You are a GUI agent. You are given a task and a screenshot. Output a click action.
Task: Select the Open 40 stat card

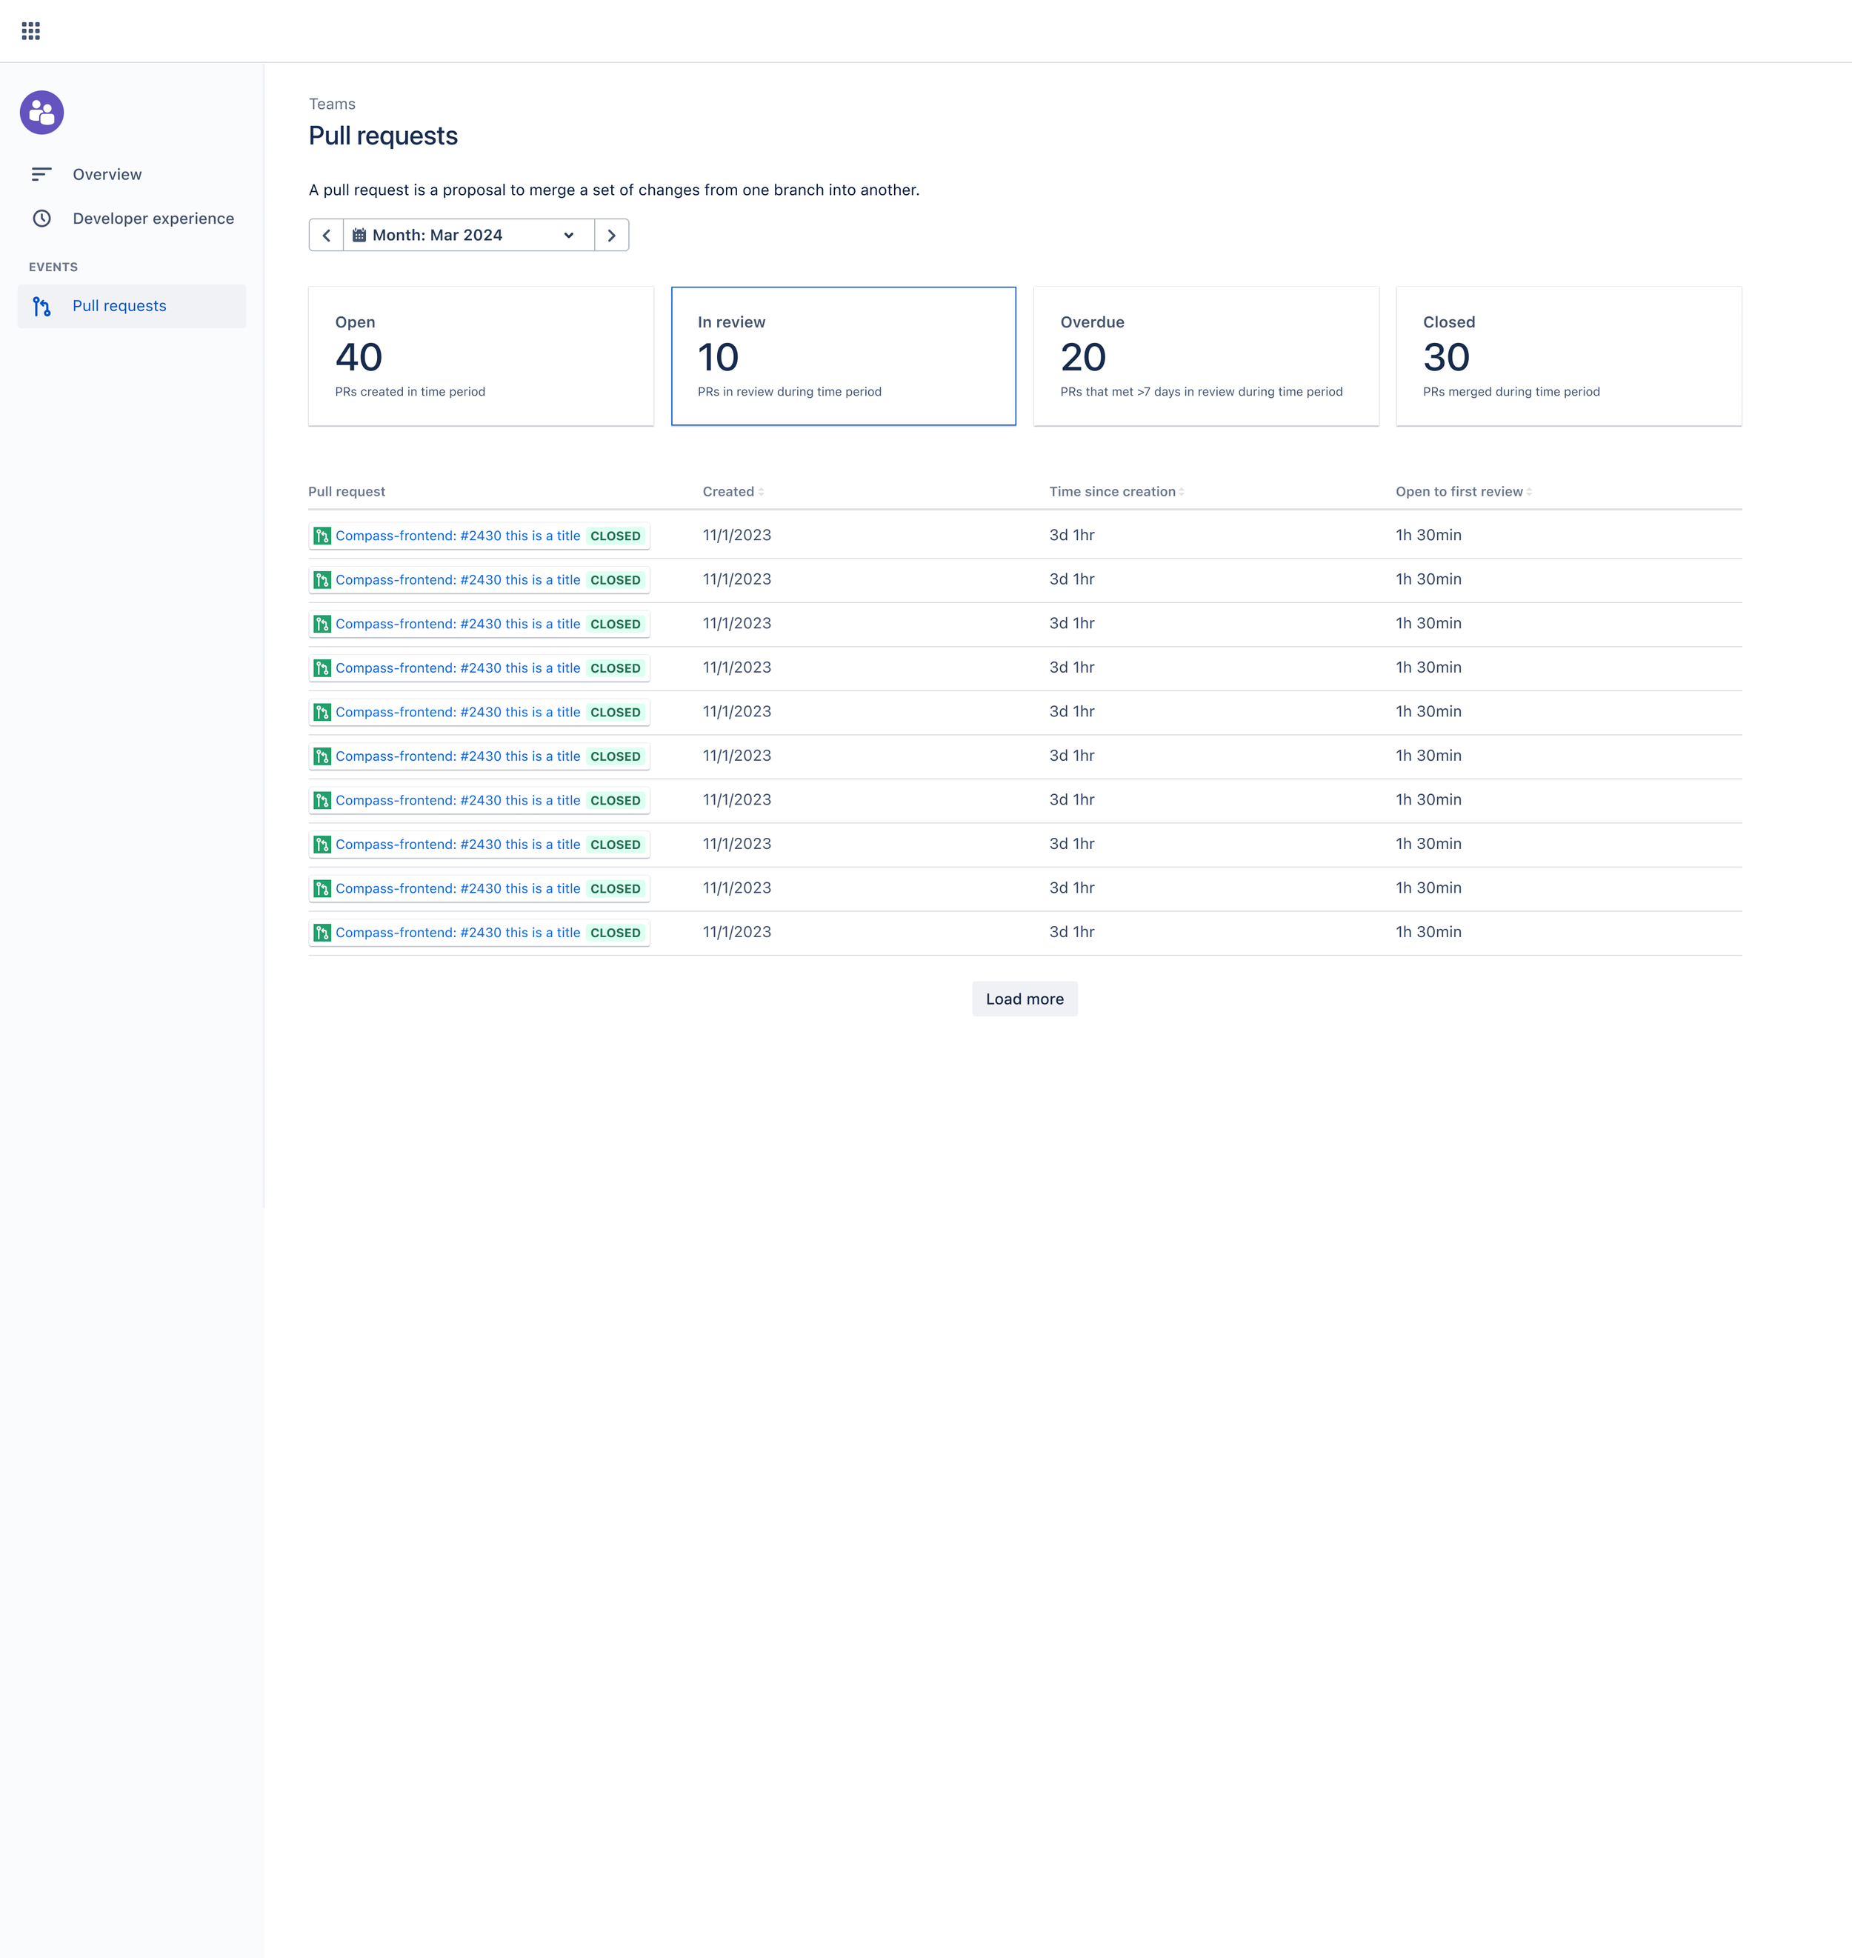pos(481,356)
